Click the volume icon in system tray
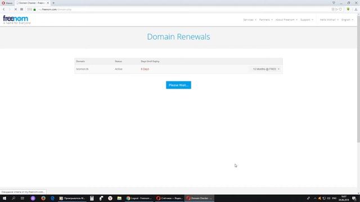This screenshot has height=202, width=360. point(328,198)
